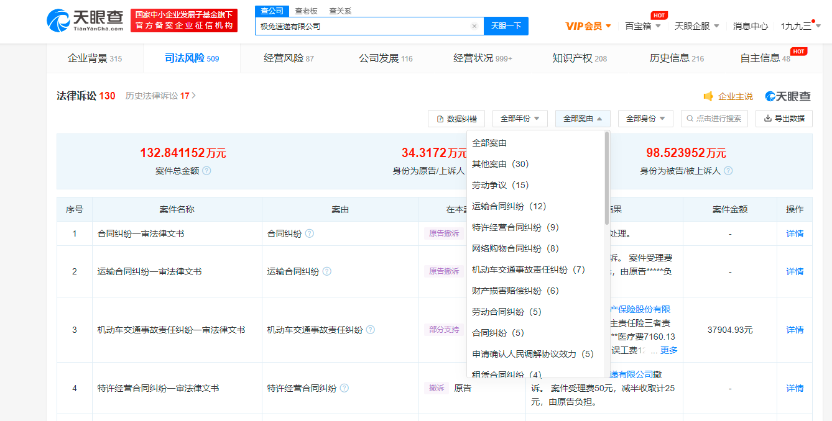Switch to the 经营风险 tab
This screenshot has height=421, width=832.
pos(289,58)
